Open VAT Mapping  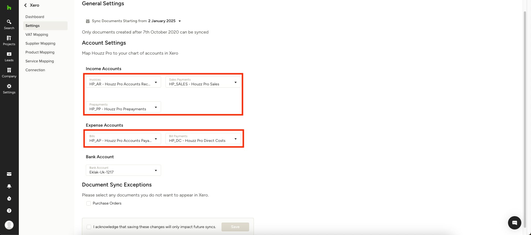(x=45, y=35)
